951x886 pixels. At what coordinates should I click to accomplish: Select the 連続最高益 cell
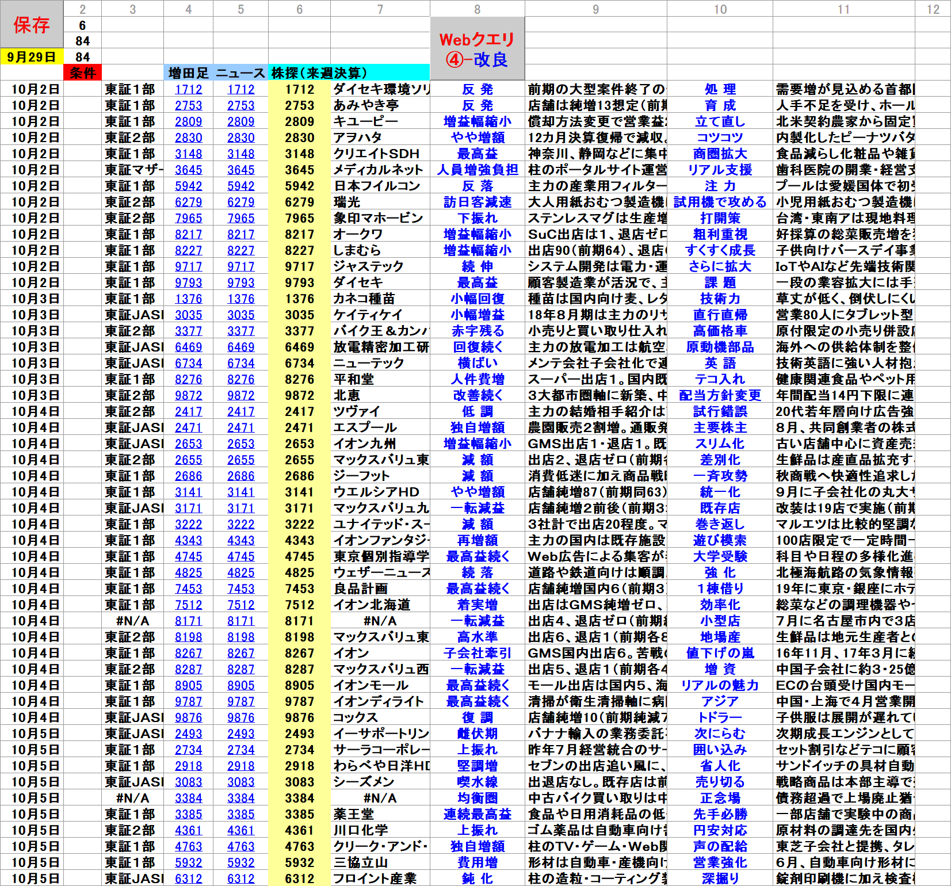pyautogui.click(x=477, y=814)
